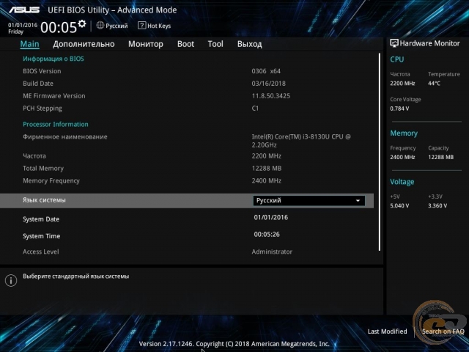Click the PCH Stepping label
The width and height of the screenshot is (469, 352).
click(43, 109)
